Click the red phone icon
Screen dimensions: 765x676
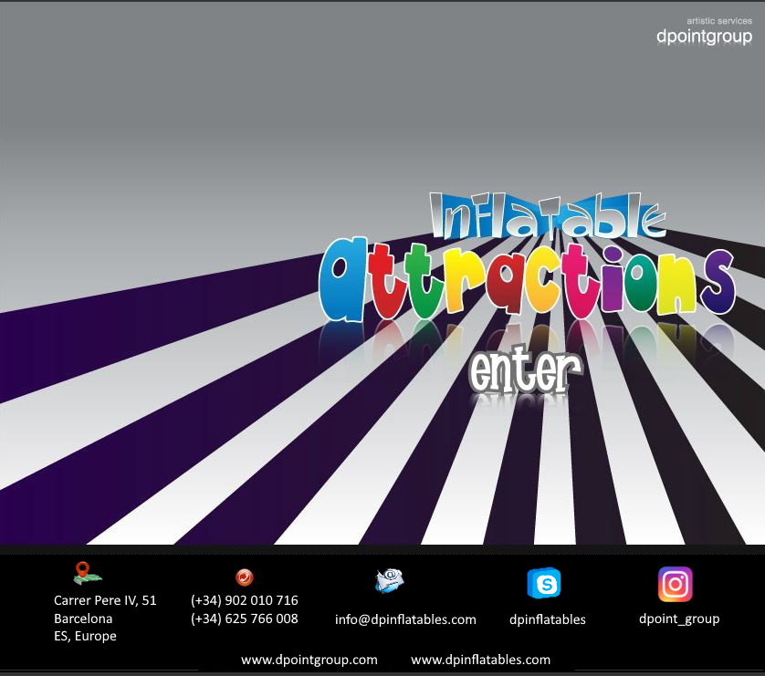point(244,577)
